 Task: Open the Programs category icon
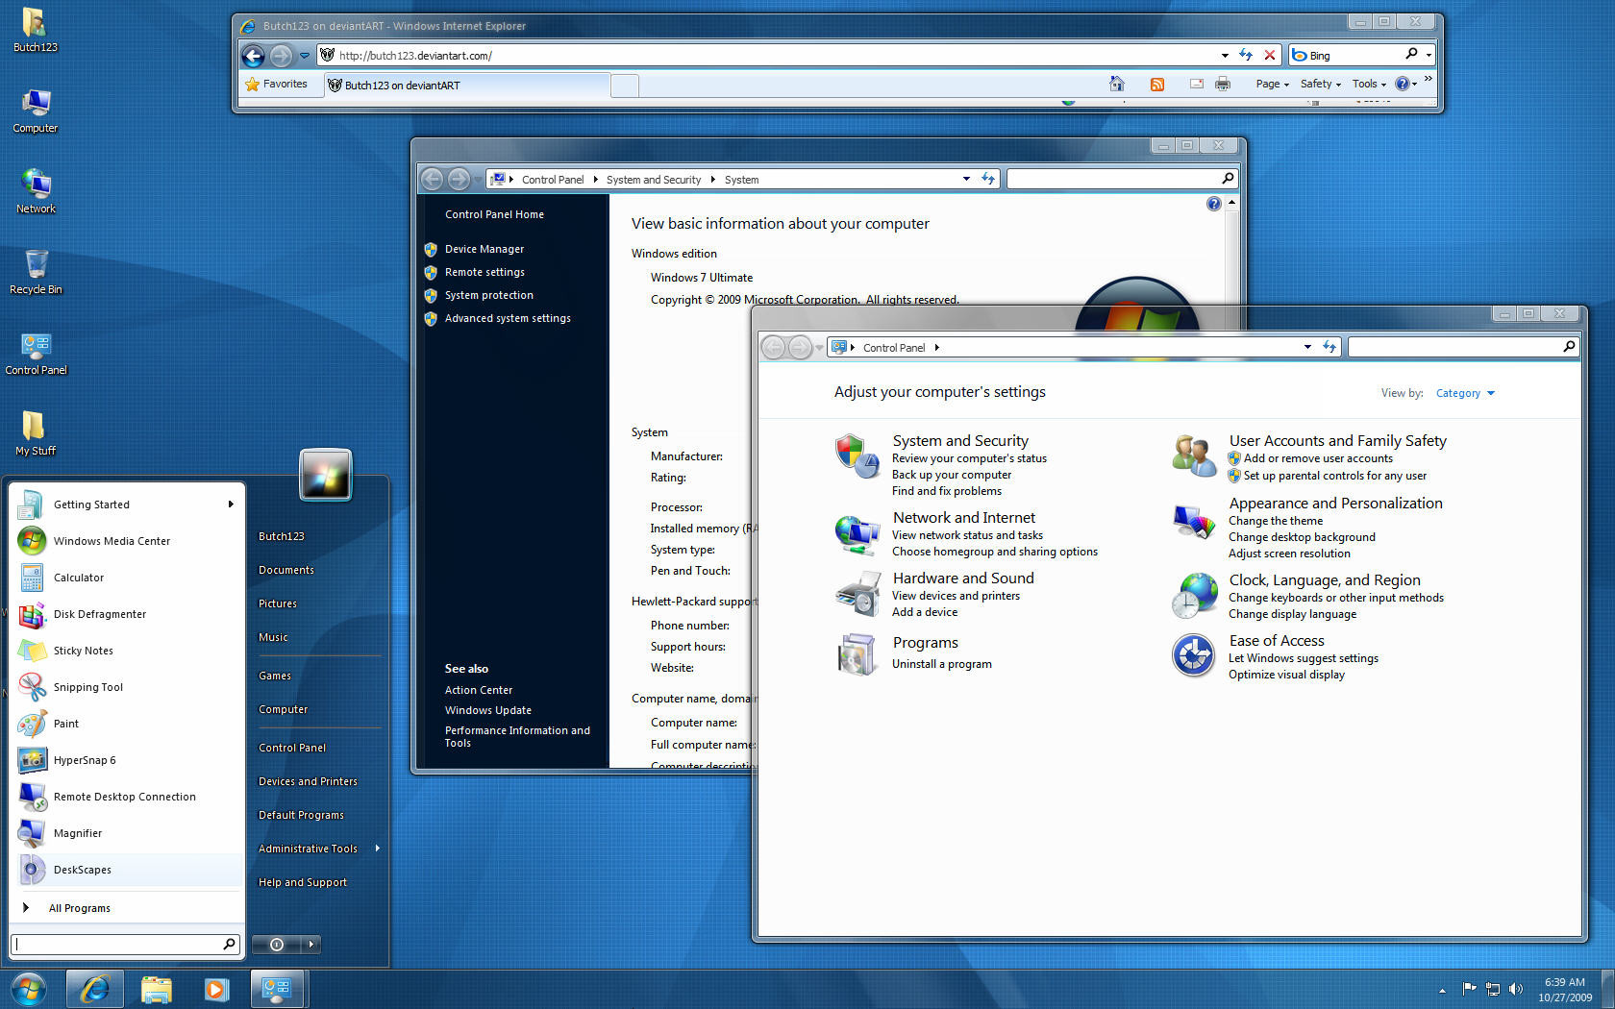[x=857, y=654]
